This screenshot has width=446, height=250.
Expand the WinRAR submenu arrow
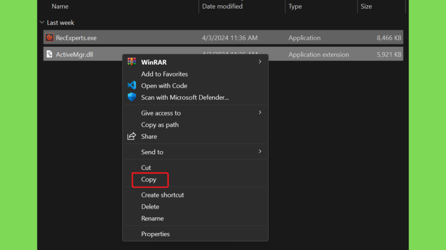click(x=260, y=62)
